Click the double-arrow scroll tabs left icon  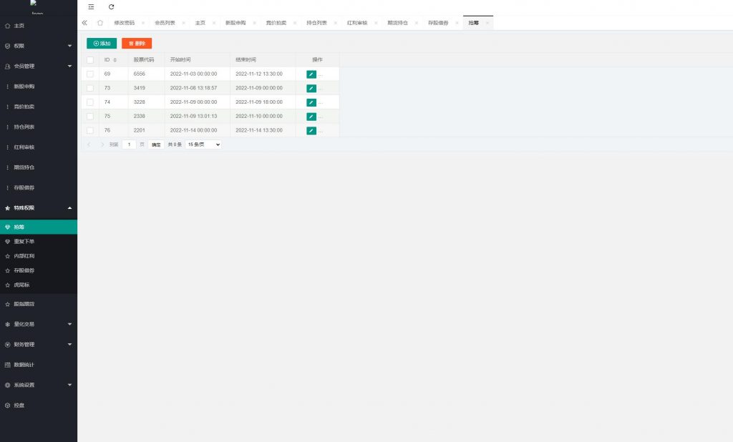(x=85, y=23)
